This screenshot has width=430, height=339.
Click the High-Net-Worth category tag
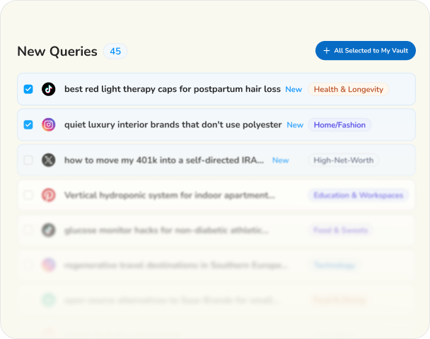(x=343, y=160)
